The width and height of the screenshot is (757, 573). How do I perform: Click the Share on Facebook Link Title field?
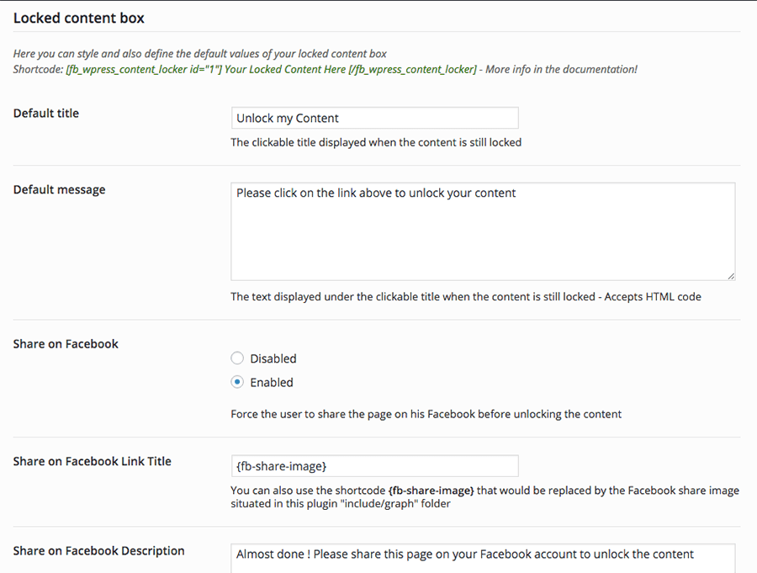[x=374, y=466]
